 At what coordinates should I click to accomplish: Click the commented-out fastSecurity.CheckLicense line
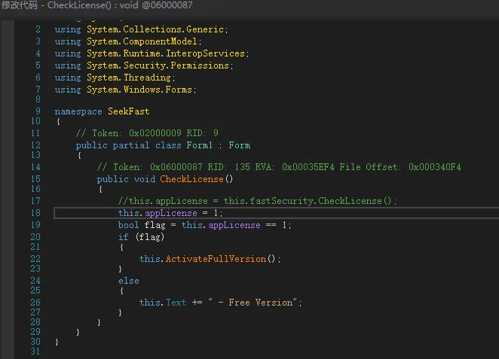tap(258, 201)
